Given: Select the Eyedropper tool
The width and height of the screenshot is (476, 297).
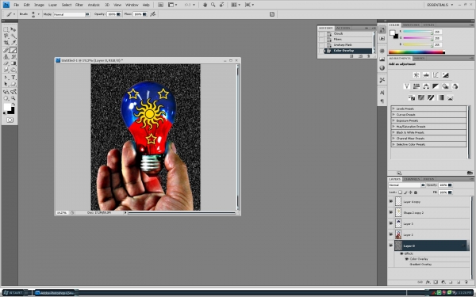Looking at the screenshot, I should click(x=13, y=43).
